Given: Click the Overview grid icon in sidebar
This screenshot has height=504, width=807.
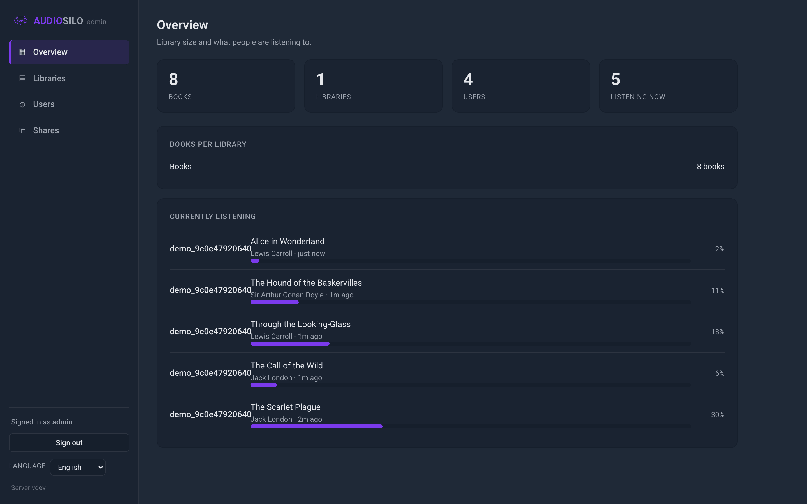Looking at the screenshot, I should [x=22, y=52].
